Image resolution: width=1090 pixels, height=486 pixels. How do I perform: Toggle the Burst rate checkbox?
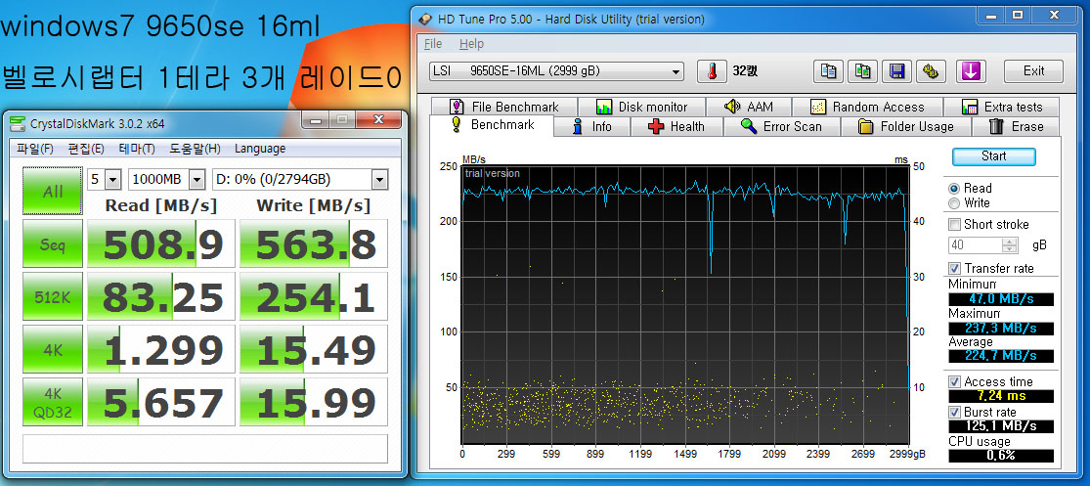955,413
